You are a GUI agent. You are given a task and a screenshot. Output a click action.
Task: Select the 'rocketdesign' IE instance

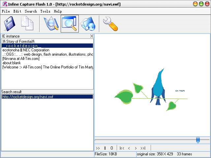[x=47, y=46]
